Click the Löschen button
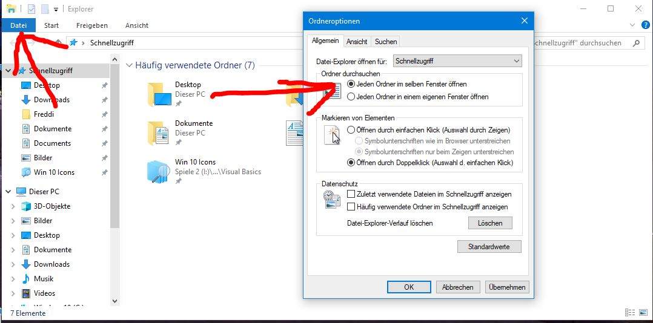This screenshot has height=323, width=653. click(489, 223)
